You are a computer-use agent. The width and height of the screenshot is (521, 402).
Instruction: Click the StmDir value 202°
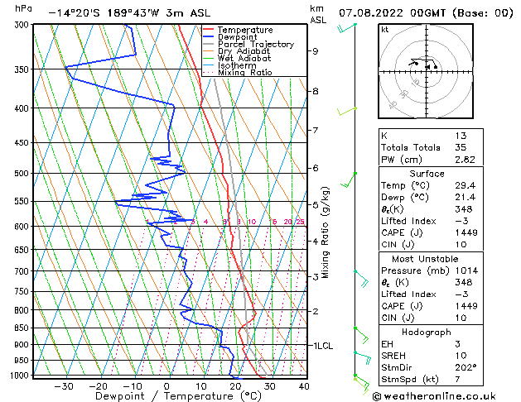pyautogui.click(x=466, y=367)
